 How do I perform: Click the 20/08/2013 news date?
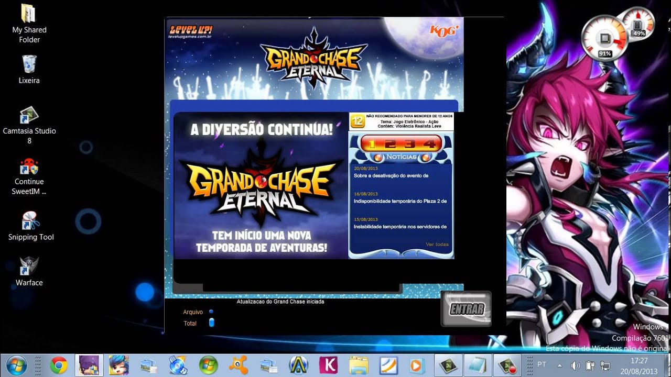366,169
